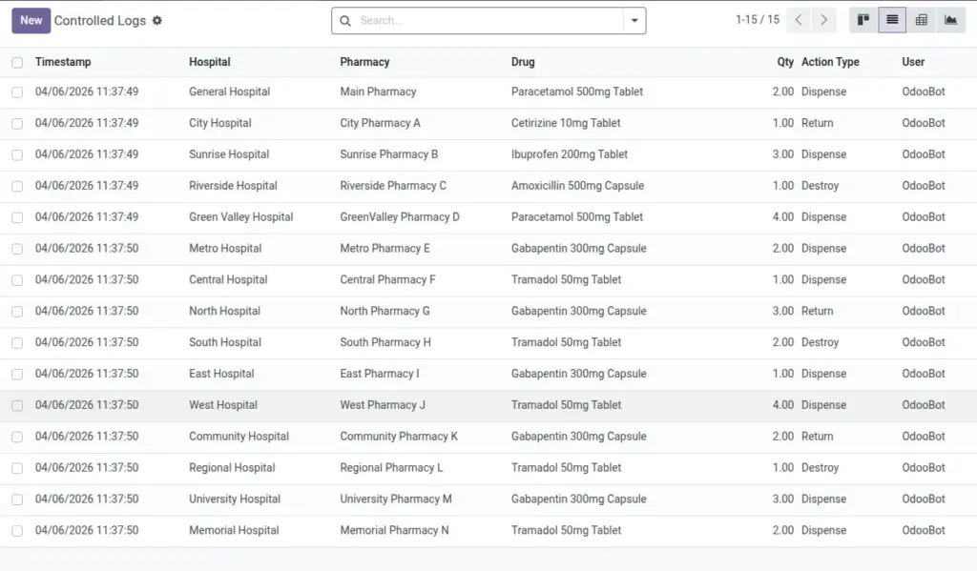Switch to Kanban view

tap(863, 20)
